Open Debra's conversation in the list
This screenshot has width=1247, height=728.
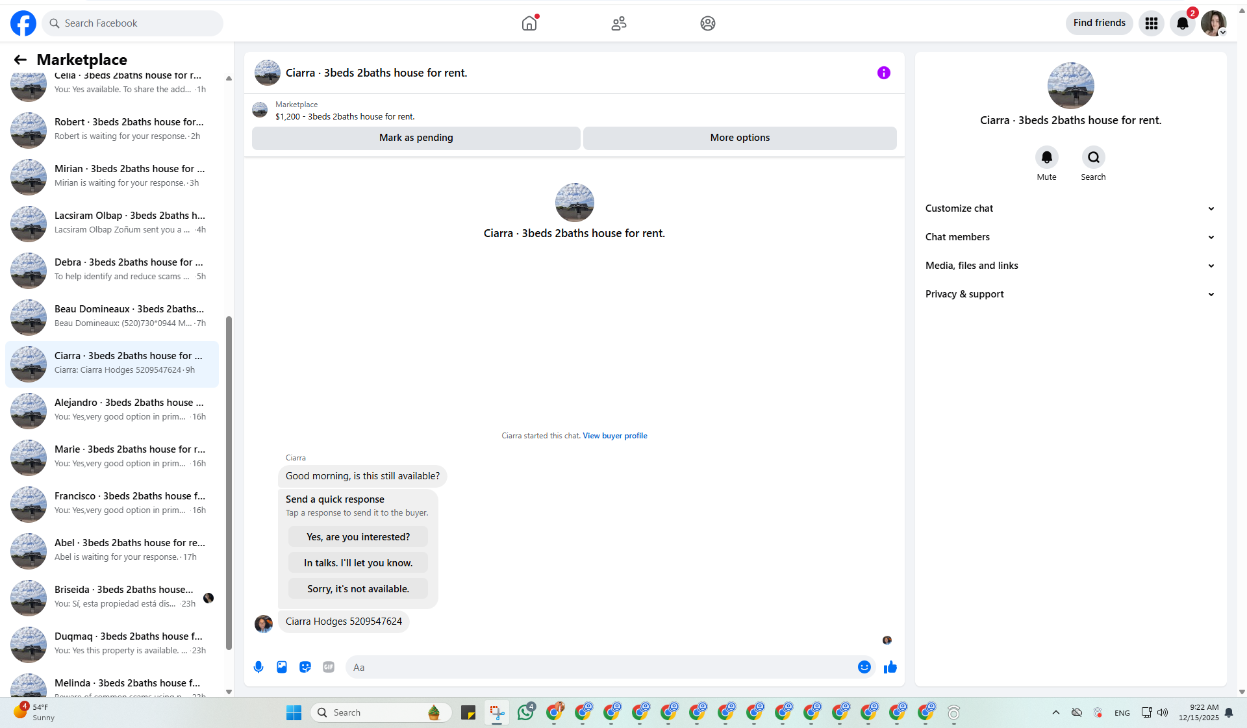(x=112, y=270)
